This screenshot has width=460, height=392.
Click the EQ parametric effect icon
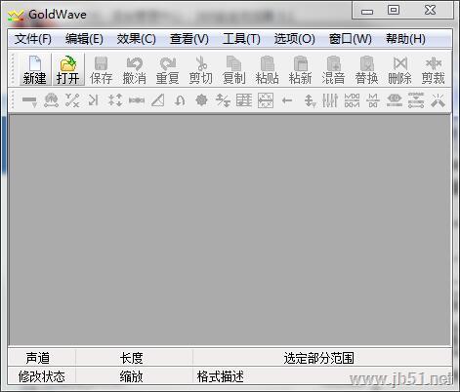pyautogui.click(x=395, y=100)
